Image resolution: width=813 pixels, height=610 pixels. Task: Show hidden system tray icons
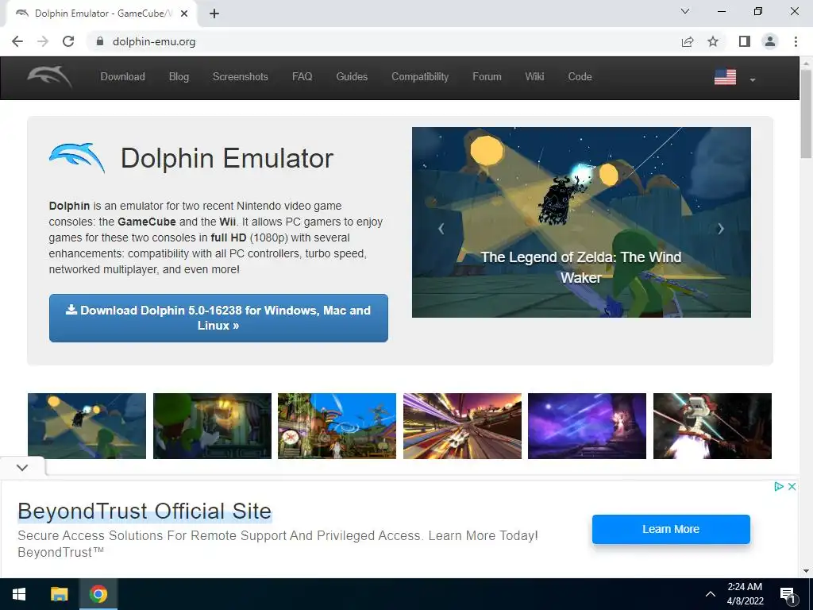tap(711, 594)
